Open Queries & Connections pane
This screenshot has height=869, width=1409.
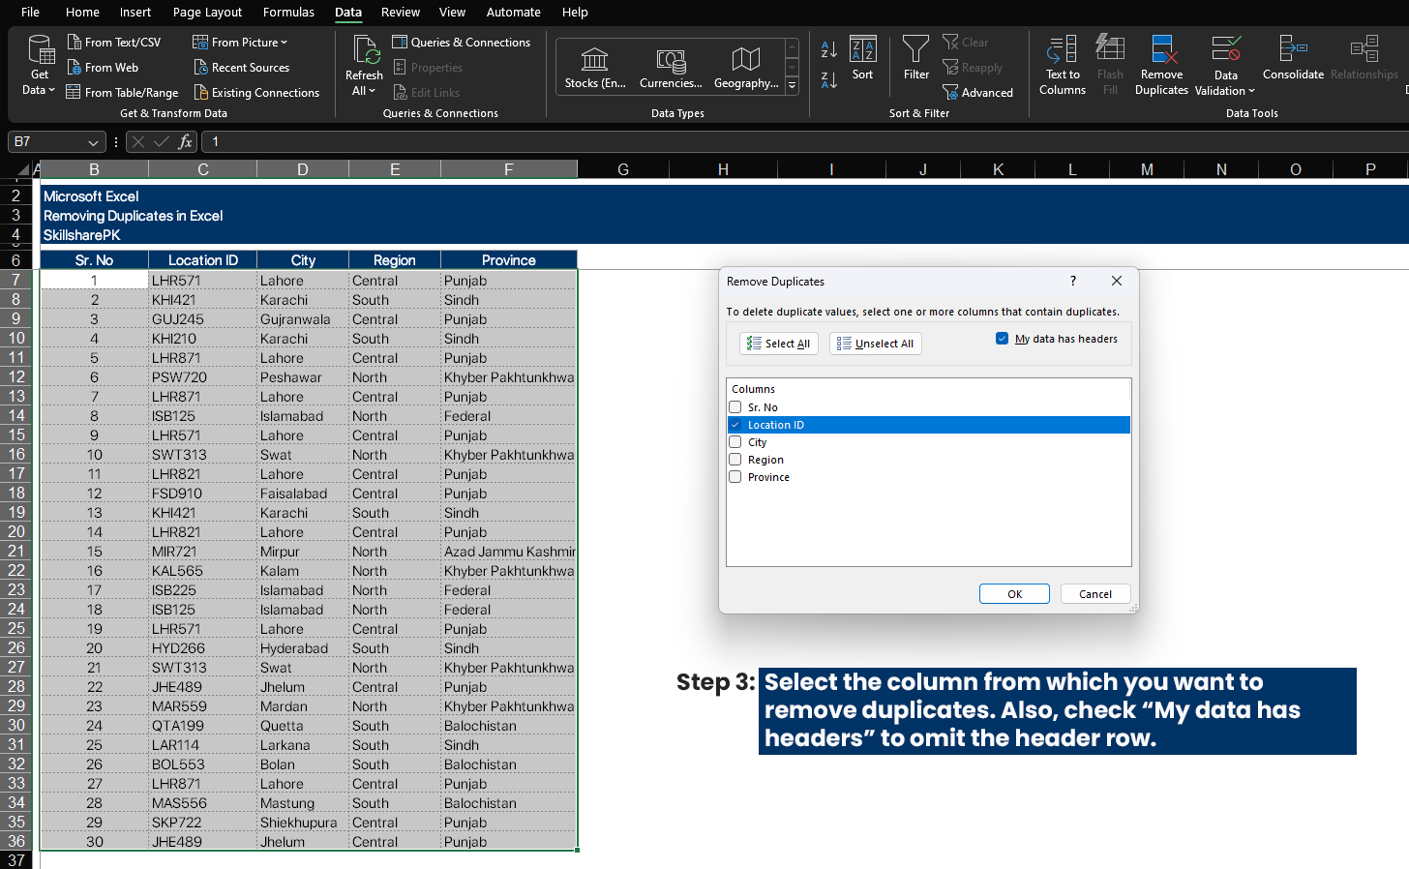pos(461,43)
